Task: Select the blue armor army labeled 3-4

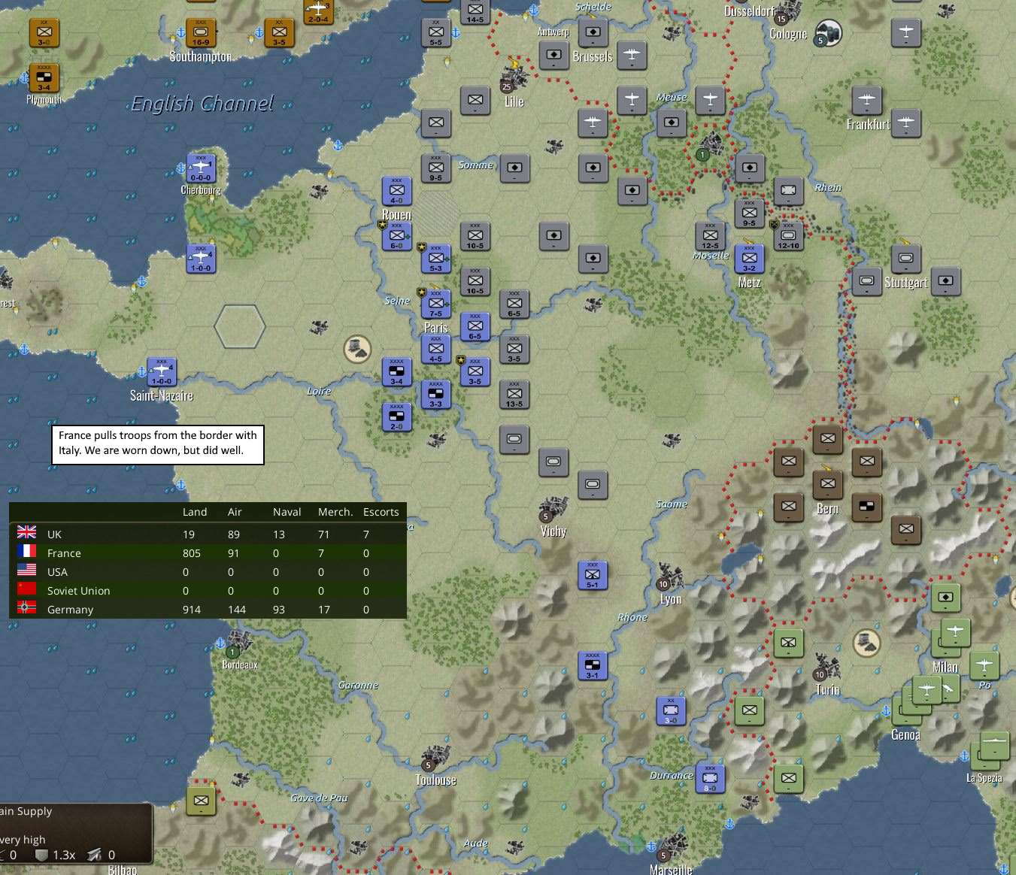Action: pos(397,371)
